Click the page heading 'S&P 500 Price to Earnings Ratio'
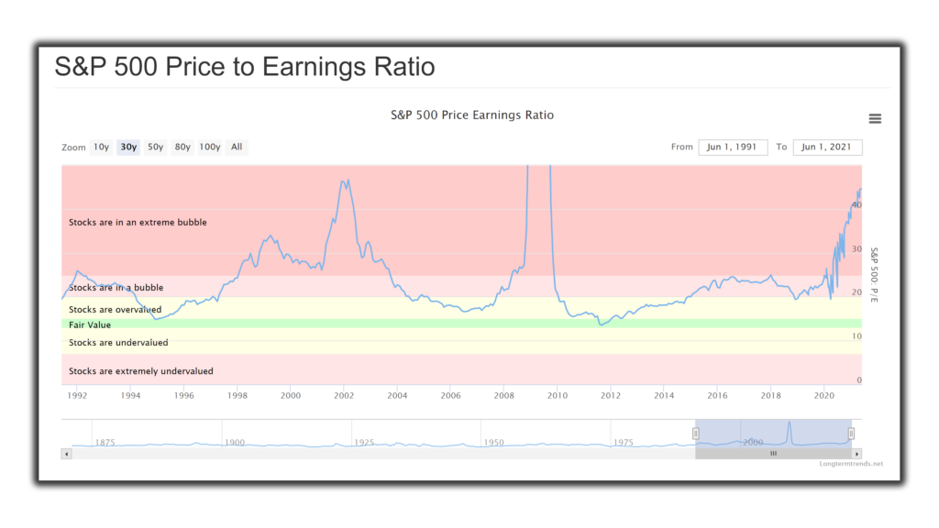939x528 pixels. tap(244, 66)
